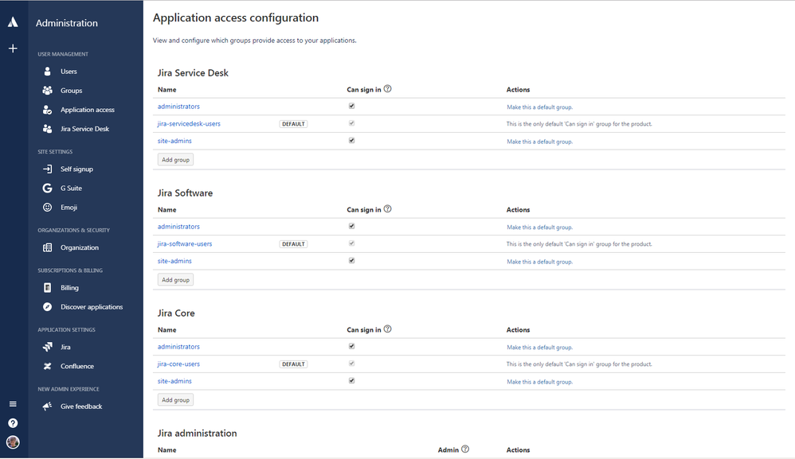
Task: Make Jira Software site-admins a default group
Action: (539, 262)
